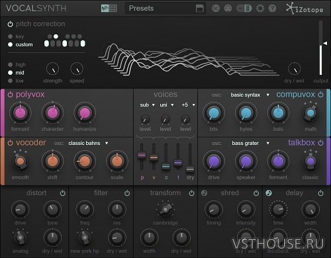Select high vocal range option

(x=10, y=65)
